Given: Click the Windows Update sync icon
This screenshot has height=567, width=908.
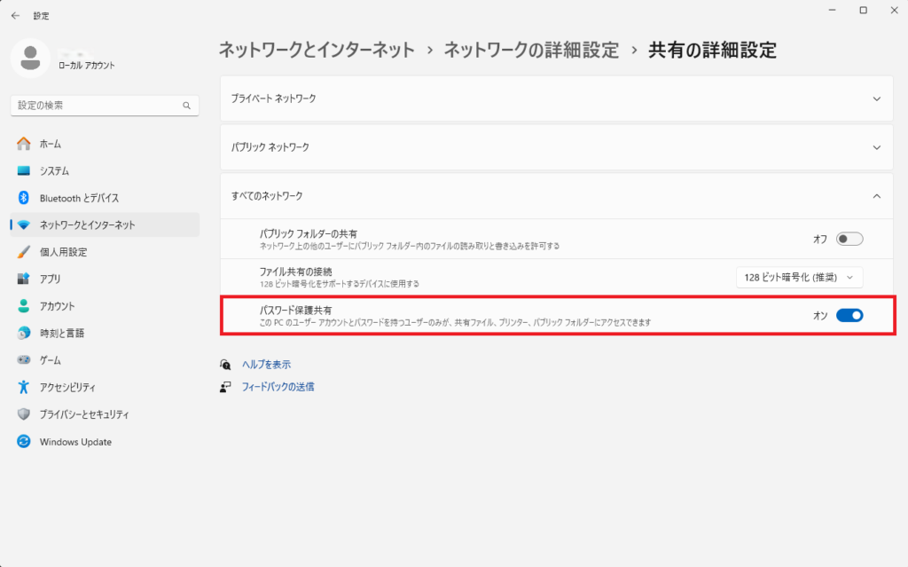Looking at the screenshot, I should coord(24,442).
